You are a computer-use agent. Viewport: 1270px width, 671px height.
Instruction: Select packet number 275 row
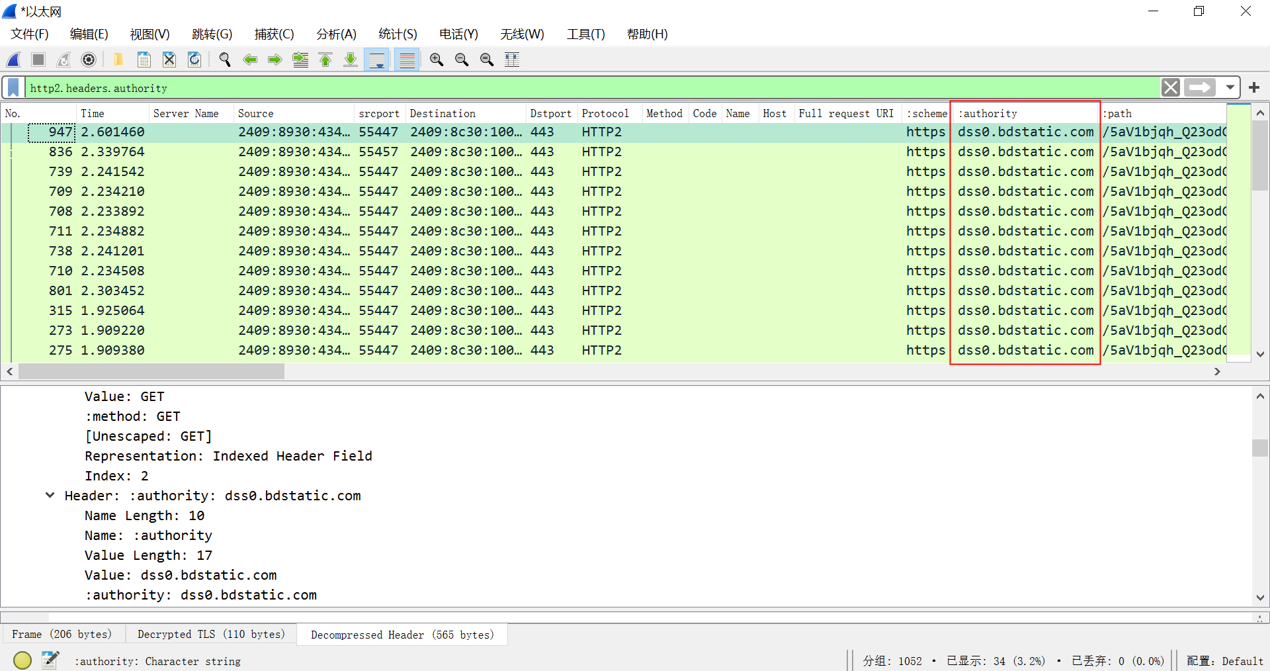tap(614, 351)
